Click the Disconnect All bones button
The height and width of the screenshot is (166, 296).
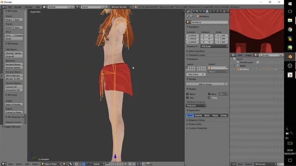tap(14, 90)
